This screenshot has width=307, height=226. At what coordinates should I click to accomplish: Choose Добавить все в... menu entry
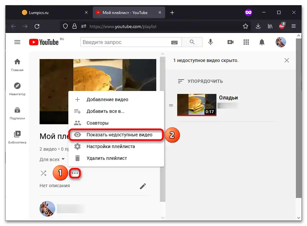click(x=116, y=111)
